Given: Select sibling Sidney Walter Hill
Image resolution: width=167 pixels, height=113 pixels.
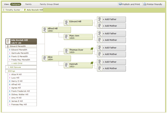Looking at the screenshot, I should [x=19, y=94].
